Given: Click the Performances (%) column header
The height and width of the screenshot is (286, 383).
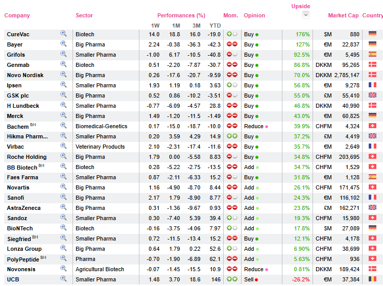Looking at the screenshot, I should (181, 15).
